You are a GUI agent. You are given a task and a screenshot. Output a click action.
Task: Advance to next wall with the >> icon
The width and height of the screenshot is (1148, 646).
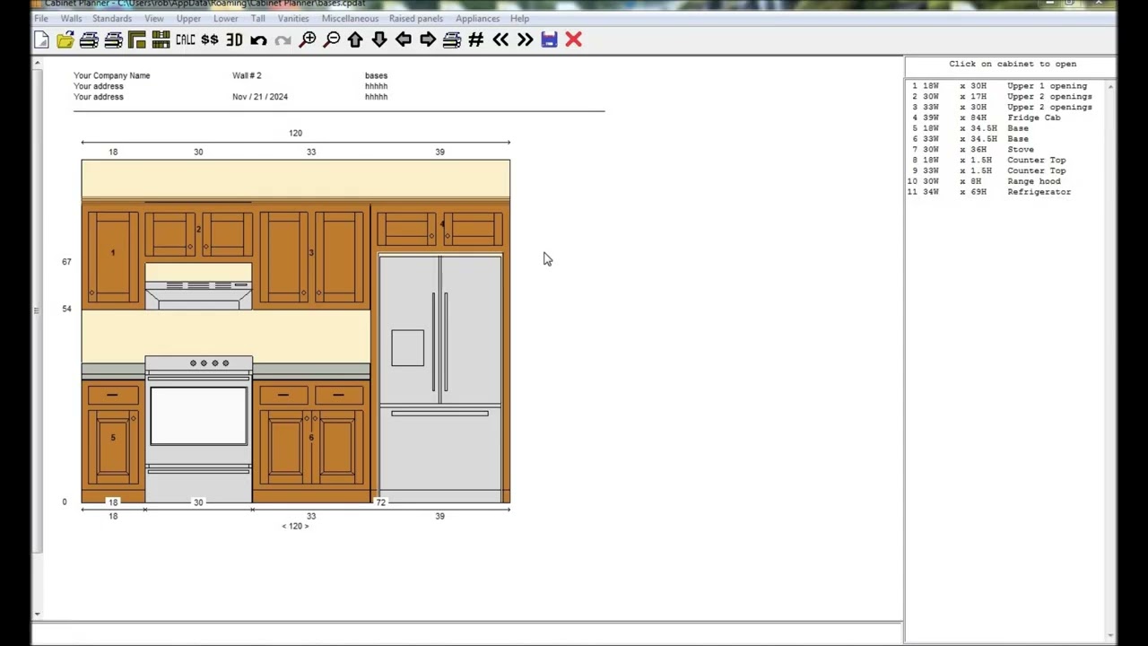pyautogui.click(x=524, y=39)
